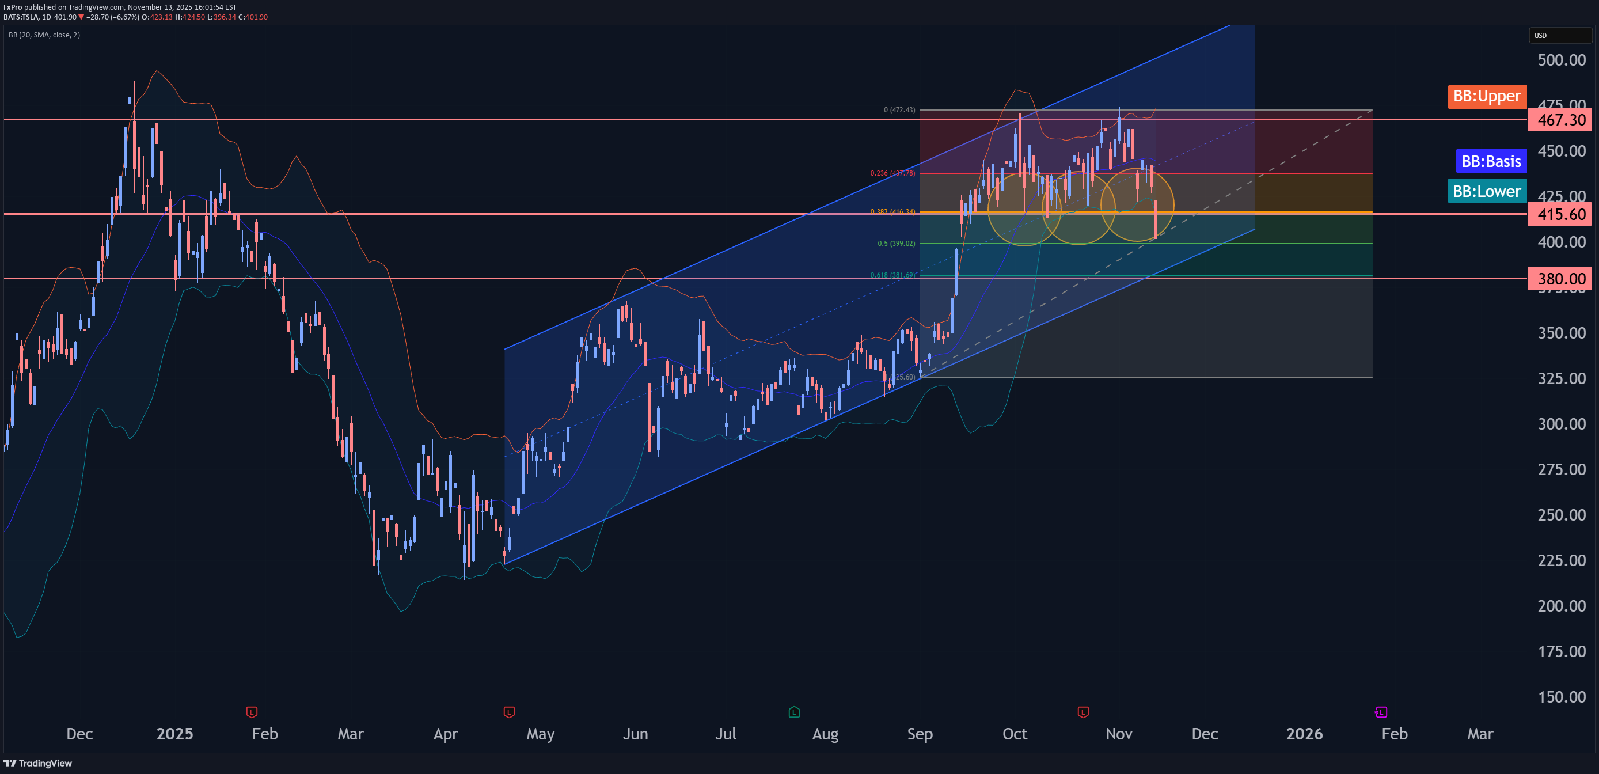Click the FxPro author name in header

pyautogui.click(x=13, y=7)
